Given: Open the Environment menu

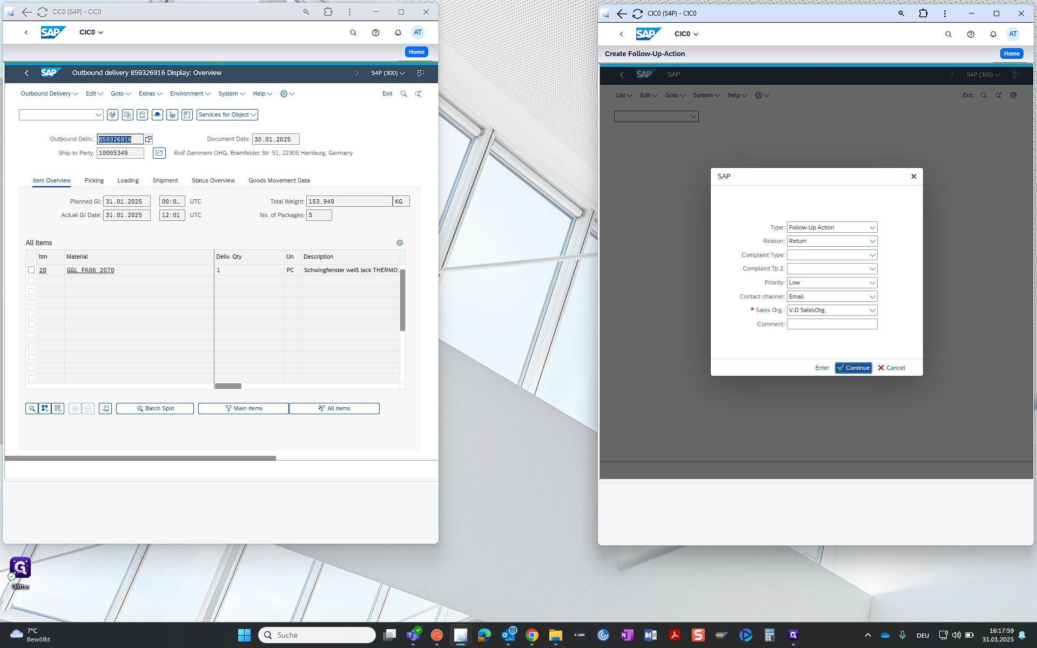Looking at the screenshot, I should [190, 94].
